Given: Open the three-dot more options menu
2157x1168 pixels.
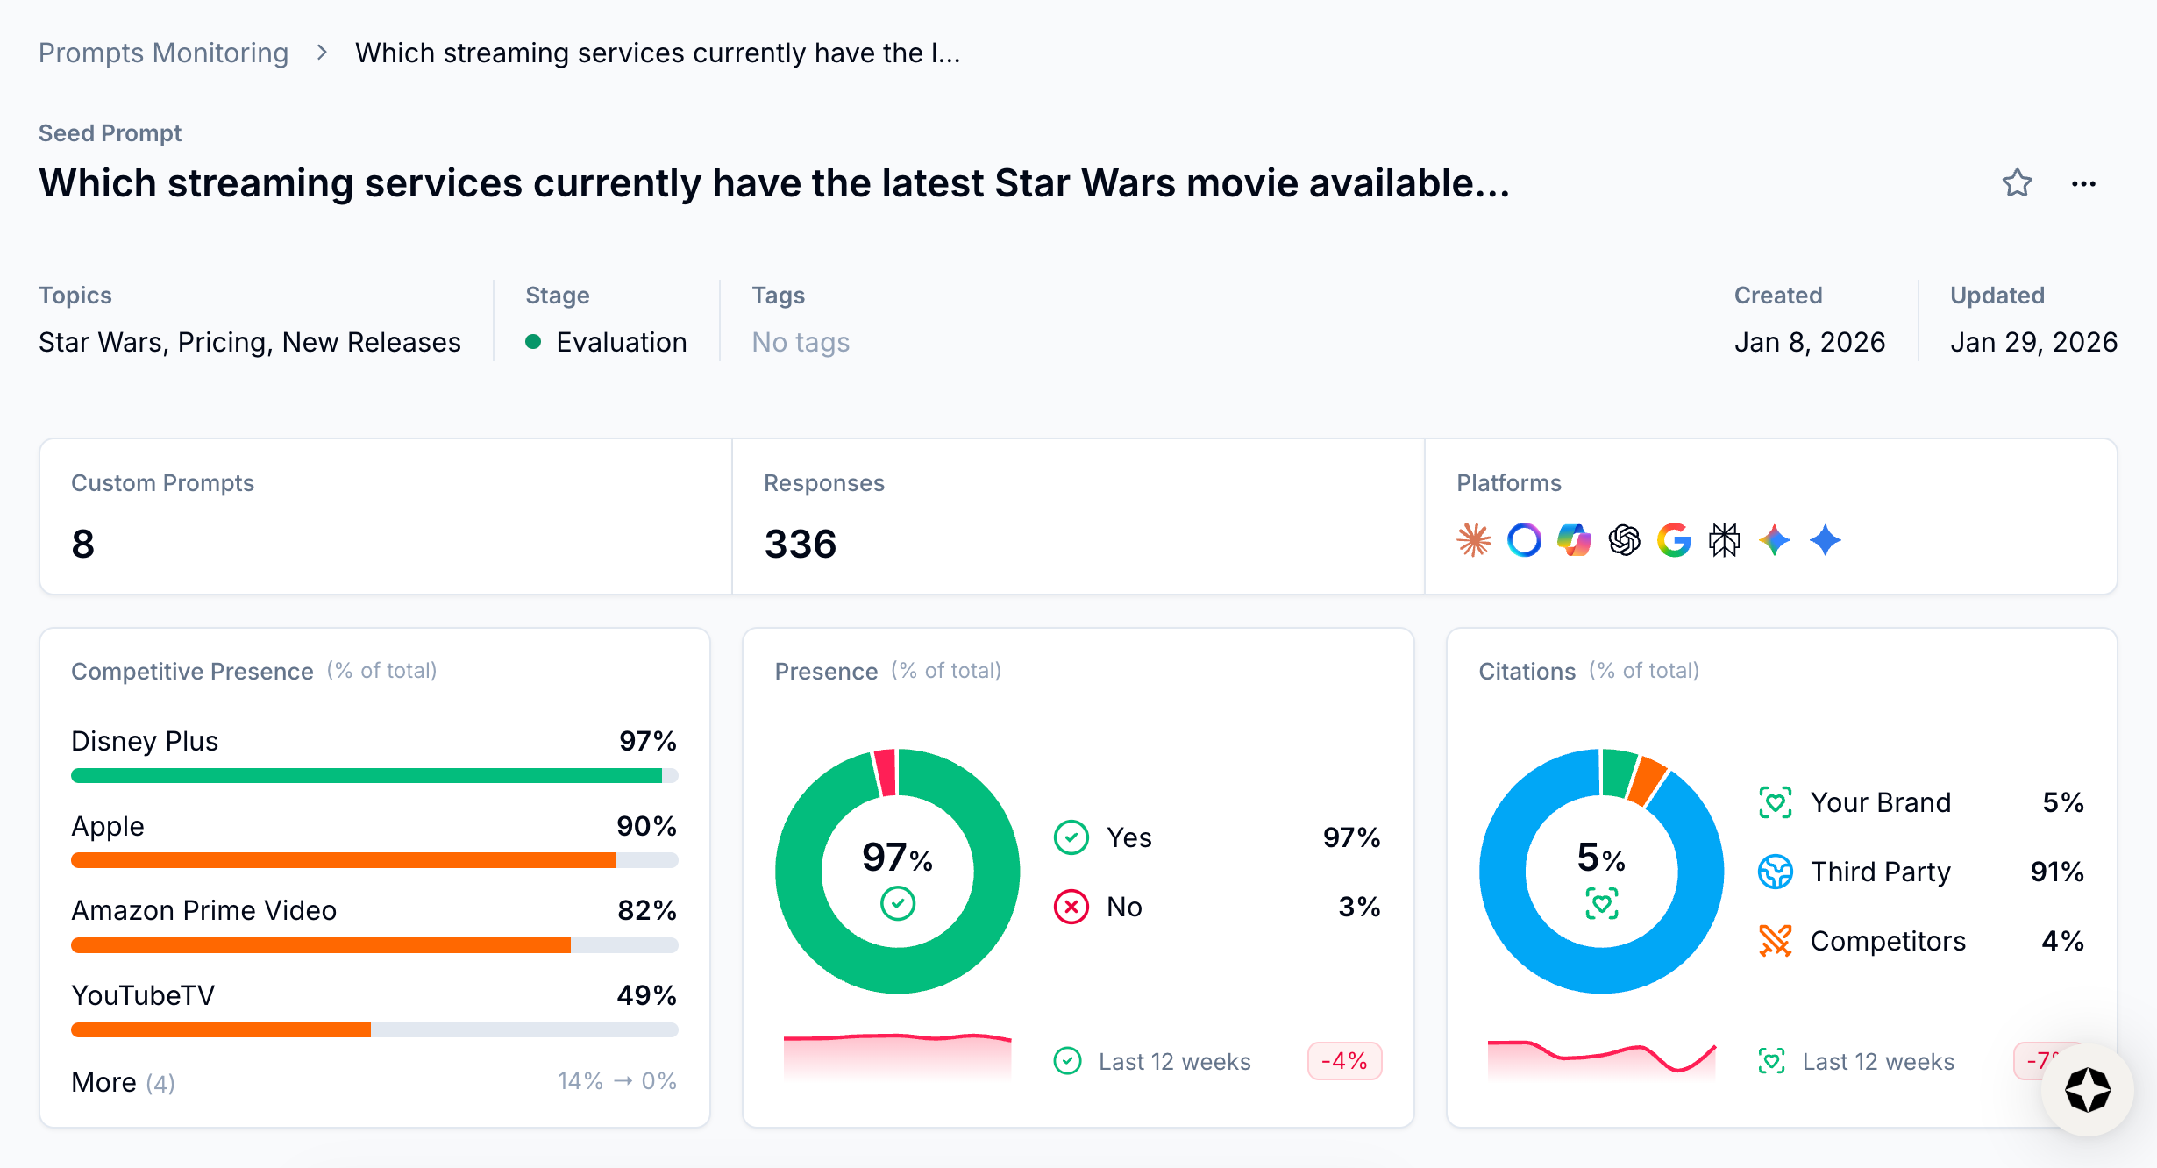Looking at the screenshot, I should click(2083, 184).
